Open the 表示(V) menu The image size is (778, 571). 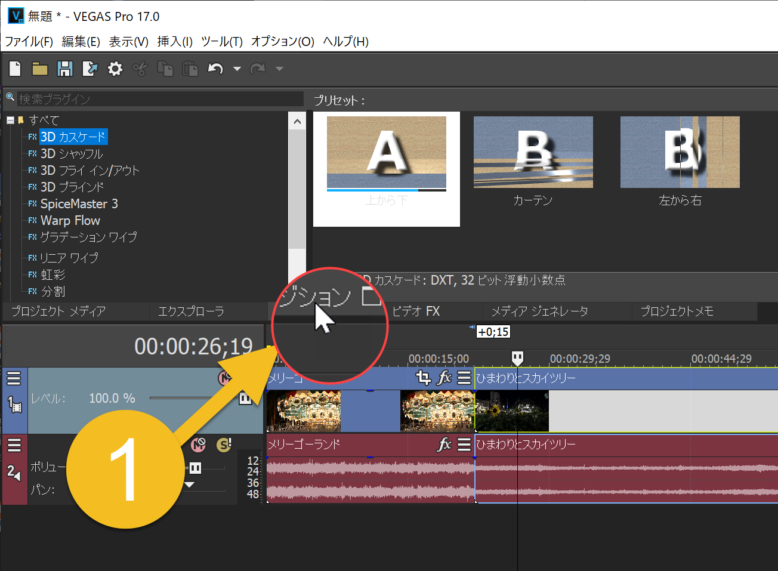click(129, 41)
